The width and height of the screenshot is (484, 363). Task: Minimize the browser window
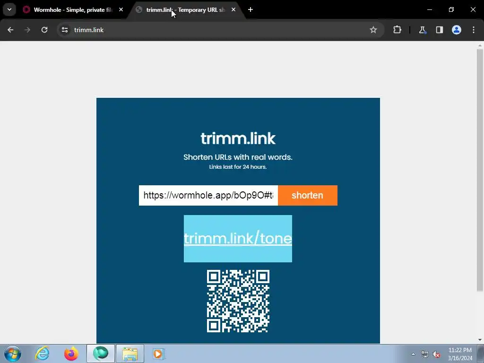tap(429, 9)
